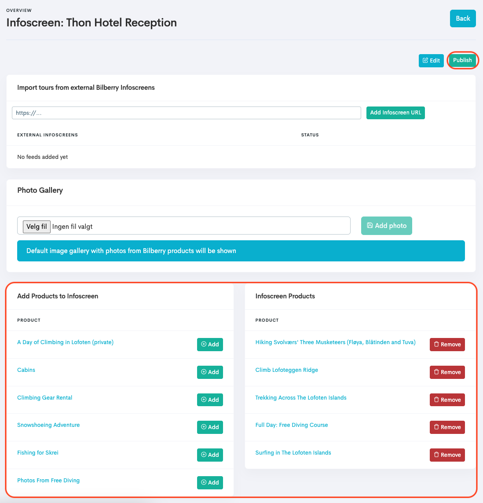The width and height of the screenshot is (483, 503).
Task: Add Cabins product to infoscreen
Action: pyautogui.click(x=210, y=372)
